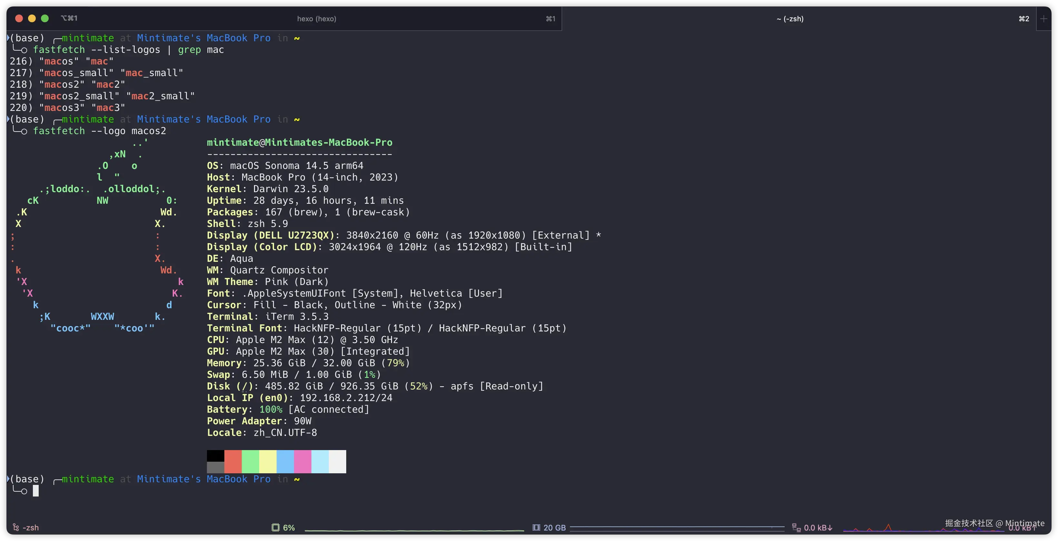Screen dimensions: 1058x541
Task: Switch to the ~ (-zsh) tab
Action: pyautogui.click(x=789, y=19)
